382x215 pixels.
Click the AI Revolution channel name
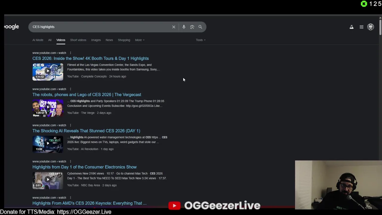pyautogui.click(x=90, y=149)
